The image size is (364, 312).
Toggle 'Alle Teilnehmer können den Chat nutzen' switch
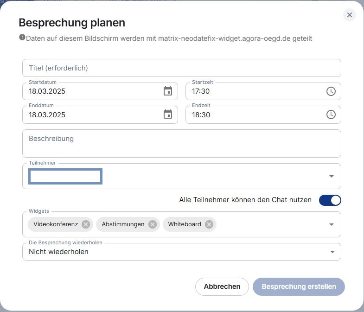click(330, 200)
